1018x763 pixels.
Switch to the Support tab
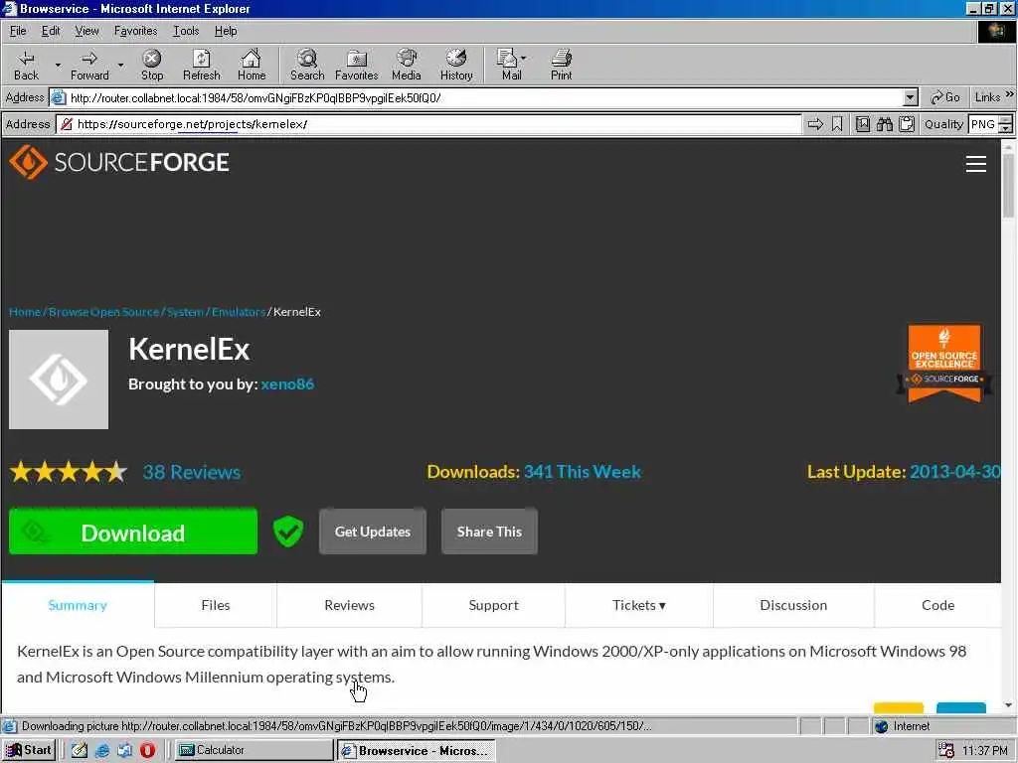tap(493, 605)
